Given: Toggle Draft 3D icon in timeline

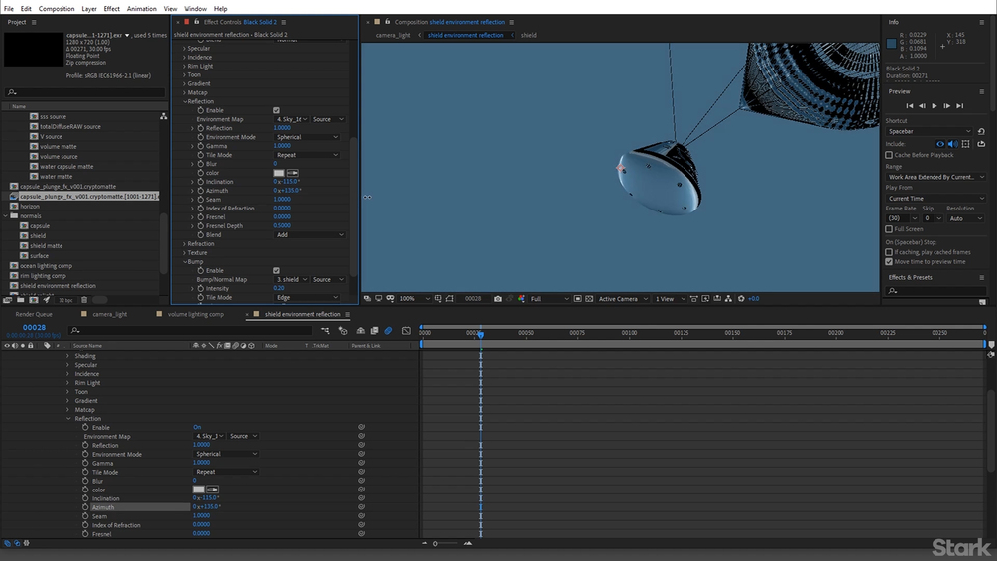Looking at the screenshot, I should (343, 330).
